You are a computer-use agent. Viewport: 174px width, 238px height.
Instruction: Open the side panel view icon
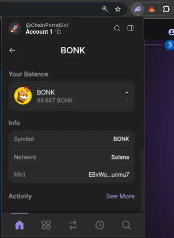(130, 28)
